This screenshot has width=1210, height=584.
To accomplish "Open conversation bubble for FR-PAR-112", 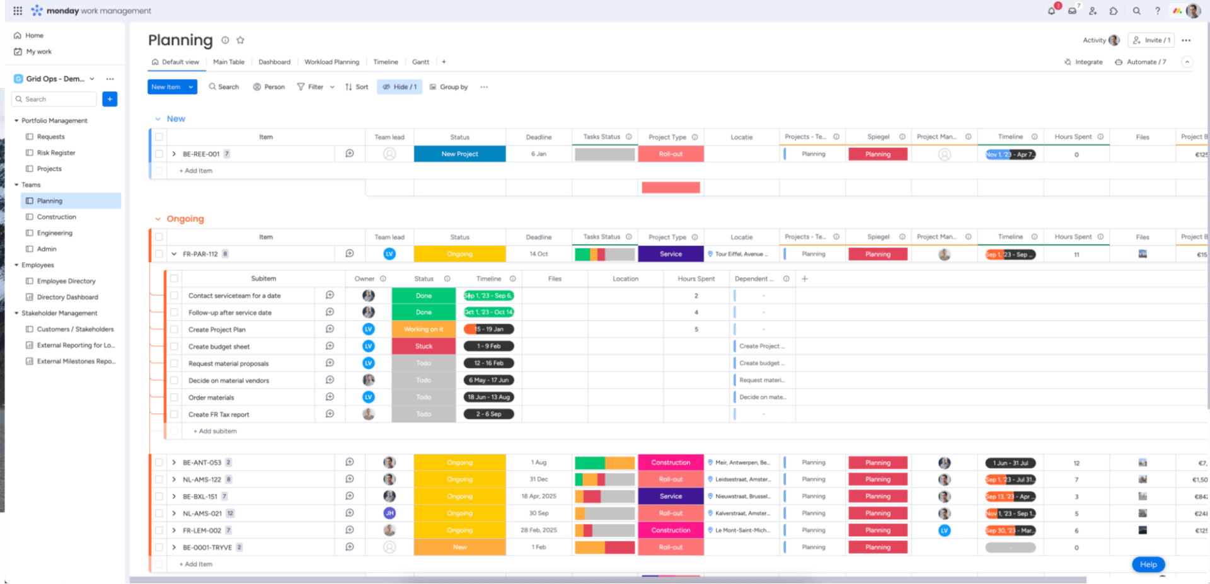I will point(349,254).
